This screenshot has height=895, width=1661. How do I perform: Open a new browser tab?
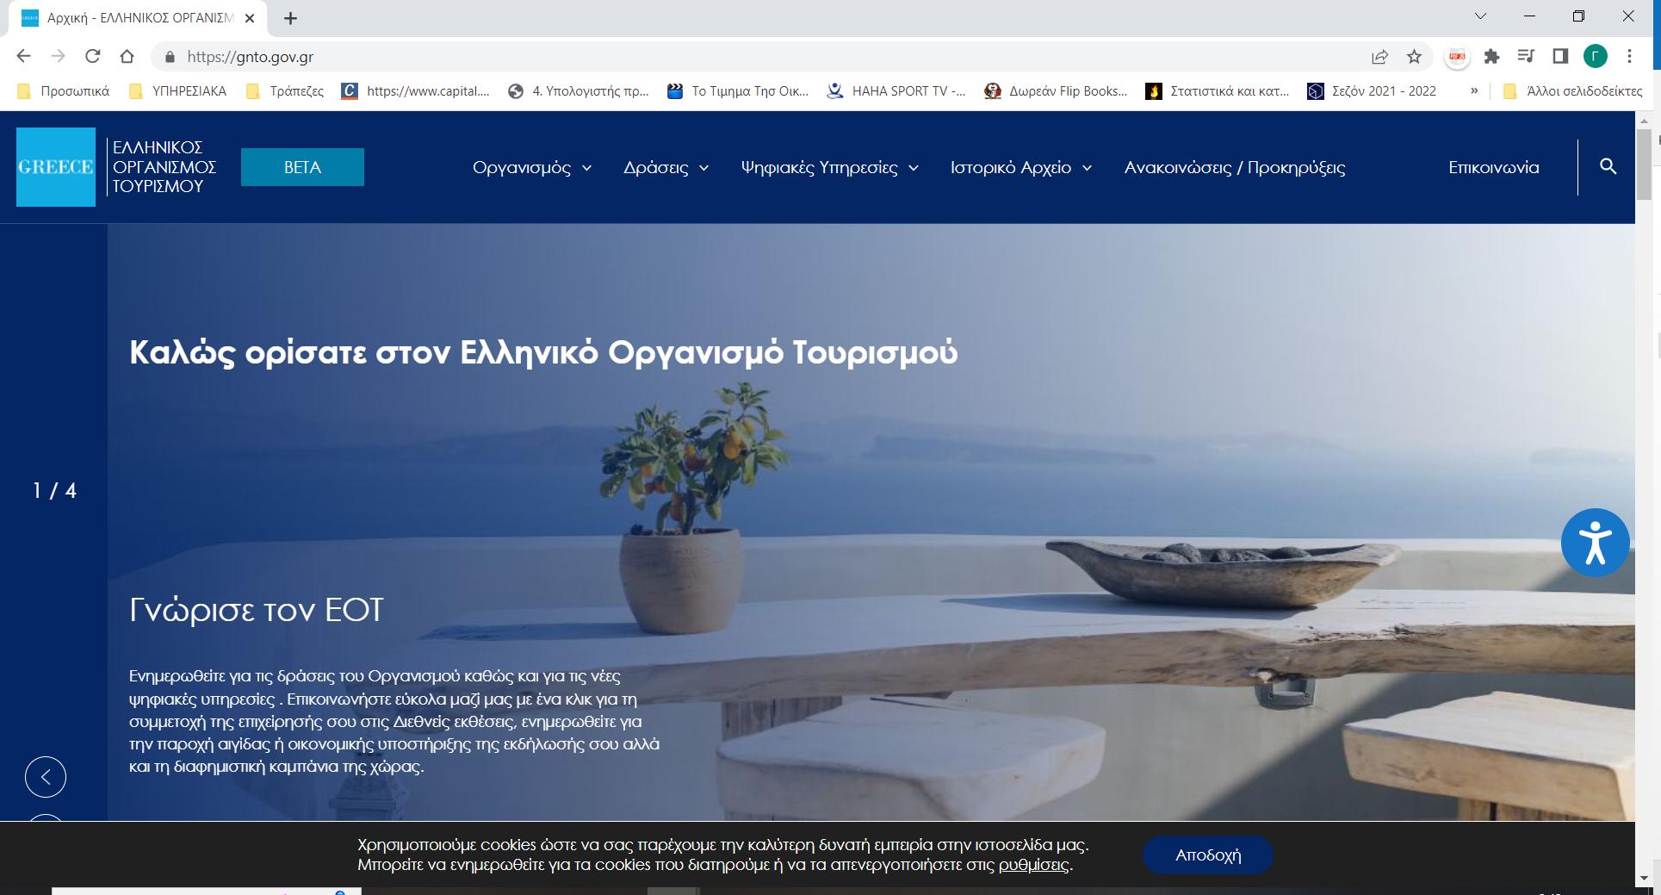[x=290, y=18]
